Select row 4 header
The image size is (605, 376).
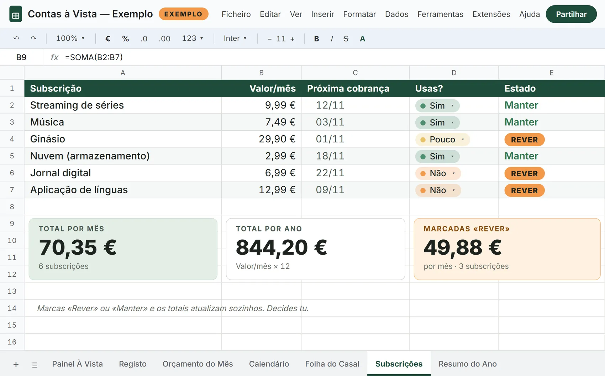(12, 139)
